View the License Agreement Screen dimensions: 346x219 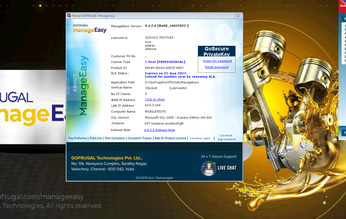pyautogui.click(x=227, y=137)
